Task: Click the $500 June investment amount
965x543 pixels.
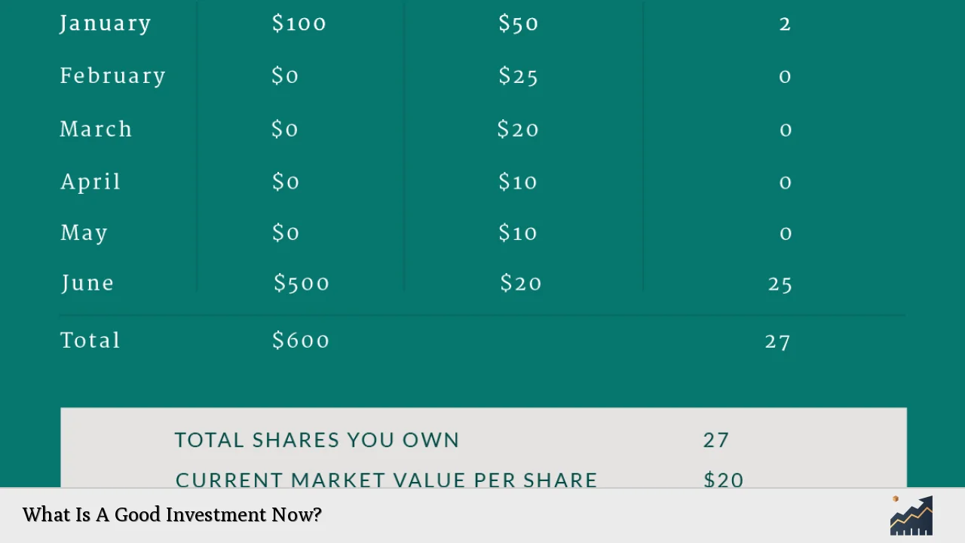Action: point(302,284)
